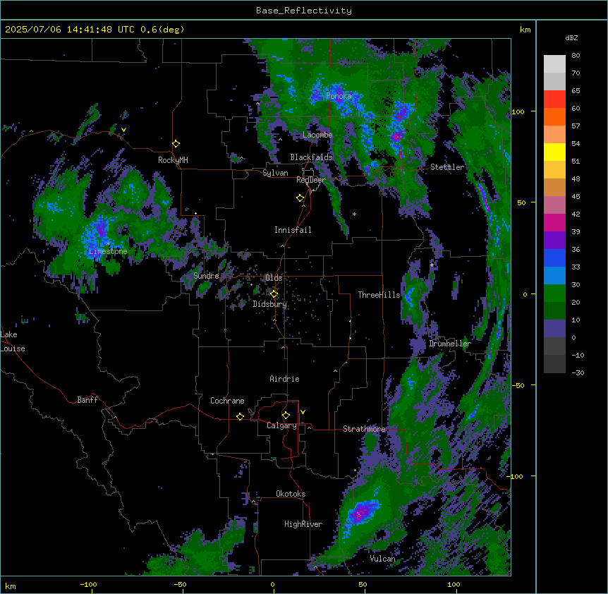Click the yellow diamond marker above RockyMH
Viewport: 608px width, 594px height.
[x=176, y=144]
